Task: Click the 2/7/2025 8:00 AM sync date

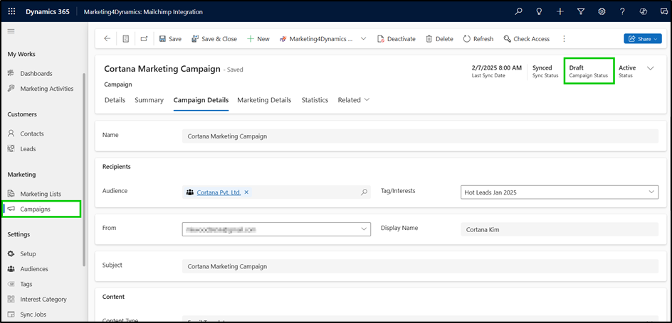Action: pyautogui.click(x=497, y=68)
